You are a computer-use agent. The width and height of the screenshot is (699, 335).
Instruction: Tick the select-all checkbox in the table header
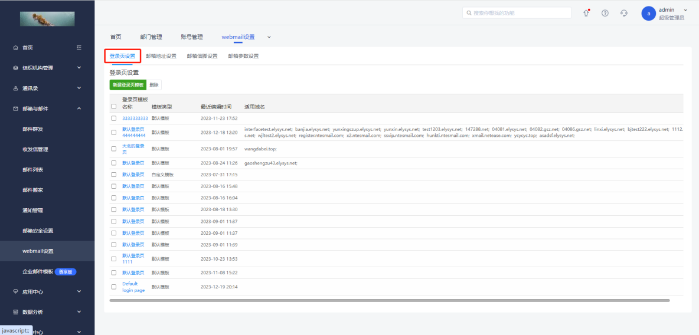[x=114, y=107]
